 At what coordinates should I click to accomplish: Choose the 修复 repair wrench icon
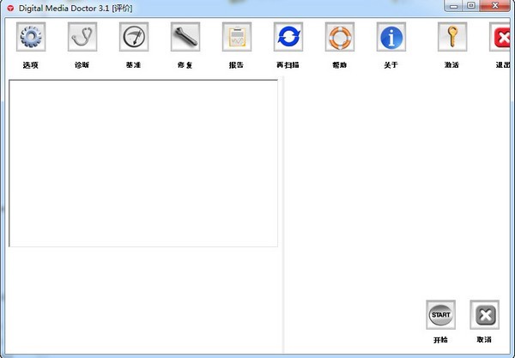(x=185, y=37)
